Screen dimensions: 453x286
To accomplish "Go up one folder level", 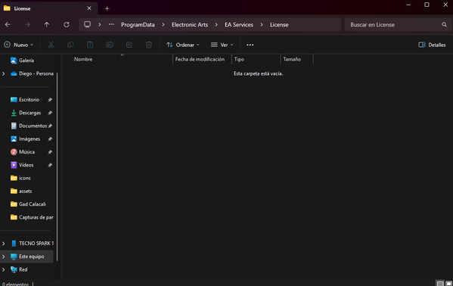I will (47, 24).
